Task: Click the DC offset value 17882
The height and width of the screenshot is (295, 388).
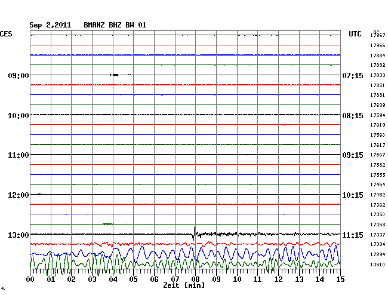Action: click(378, 65)
